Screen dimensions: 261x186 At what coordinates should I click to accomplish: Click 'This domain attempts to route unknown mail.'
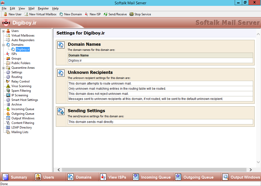pyautogui.click(x=161, y=83)
